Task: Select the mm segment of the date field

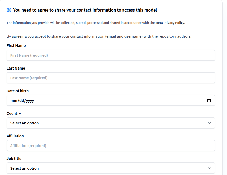Action: (x=13, y=101)
